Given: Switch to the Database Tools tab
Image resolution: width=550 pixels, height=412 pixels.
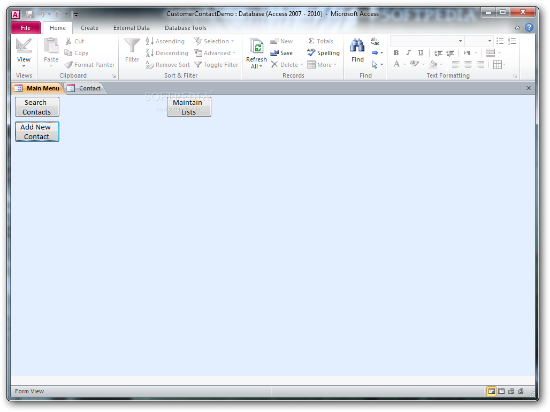Looking at the screenshot, I should tap(186, 28).
